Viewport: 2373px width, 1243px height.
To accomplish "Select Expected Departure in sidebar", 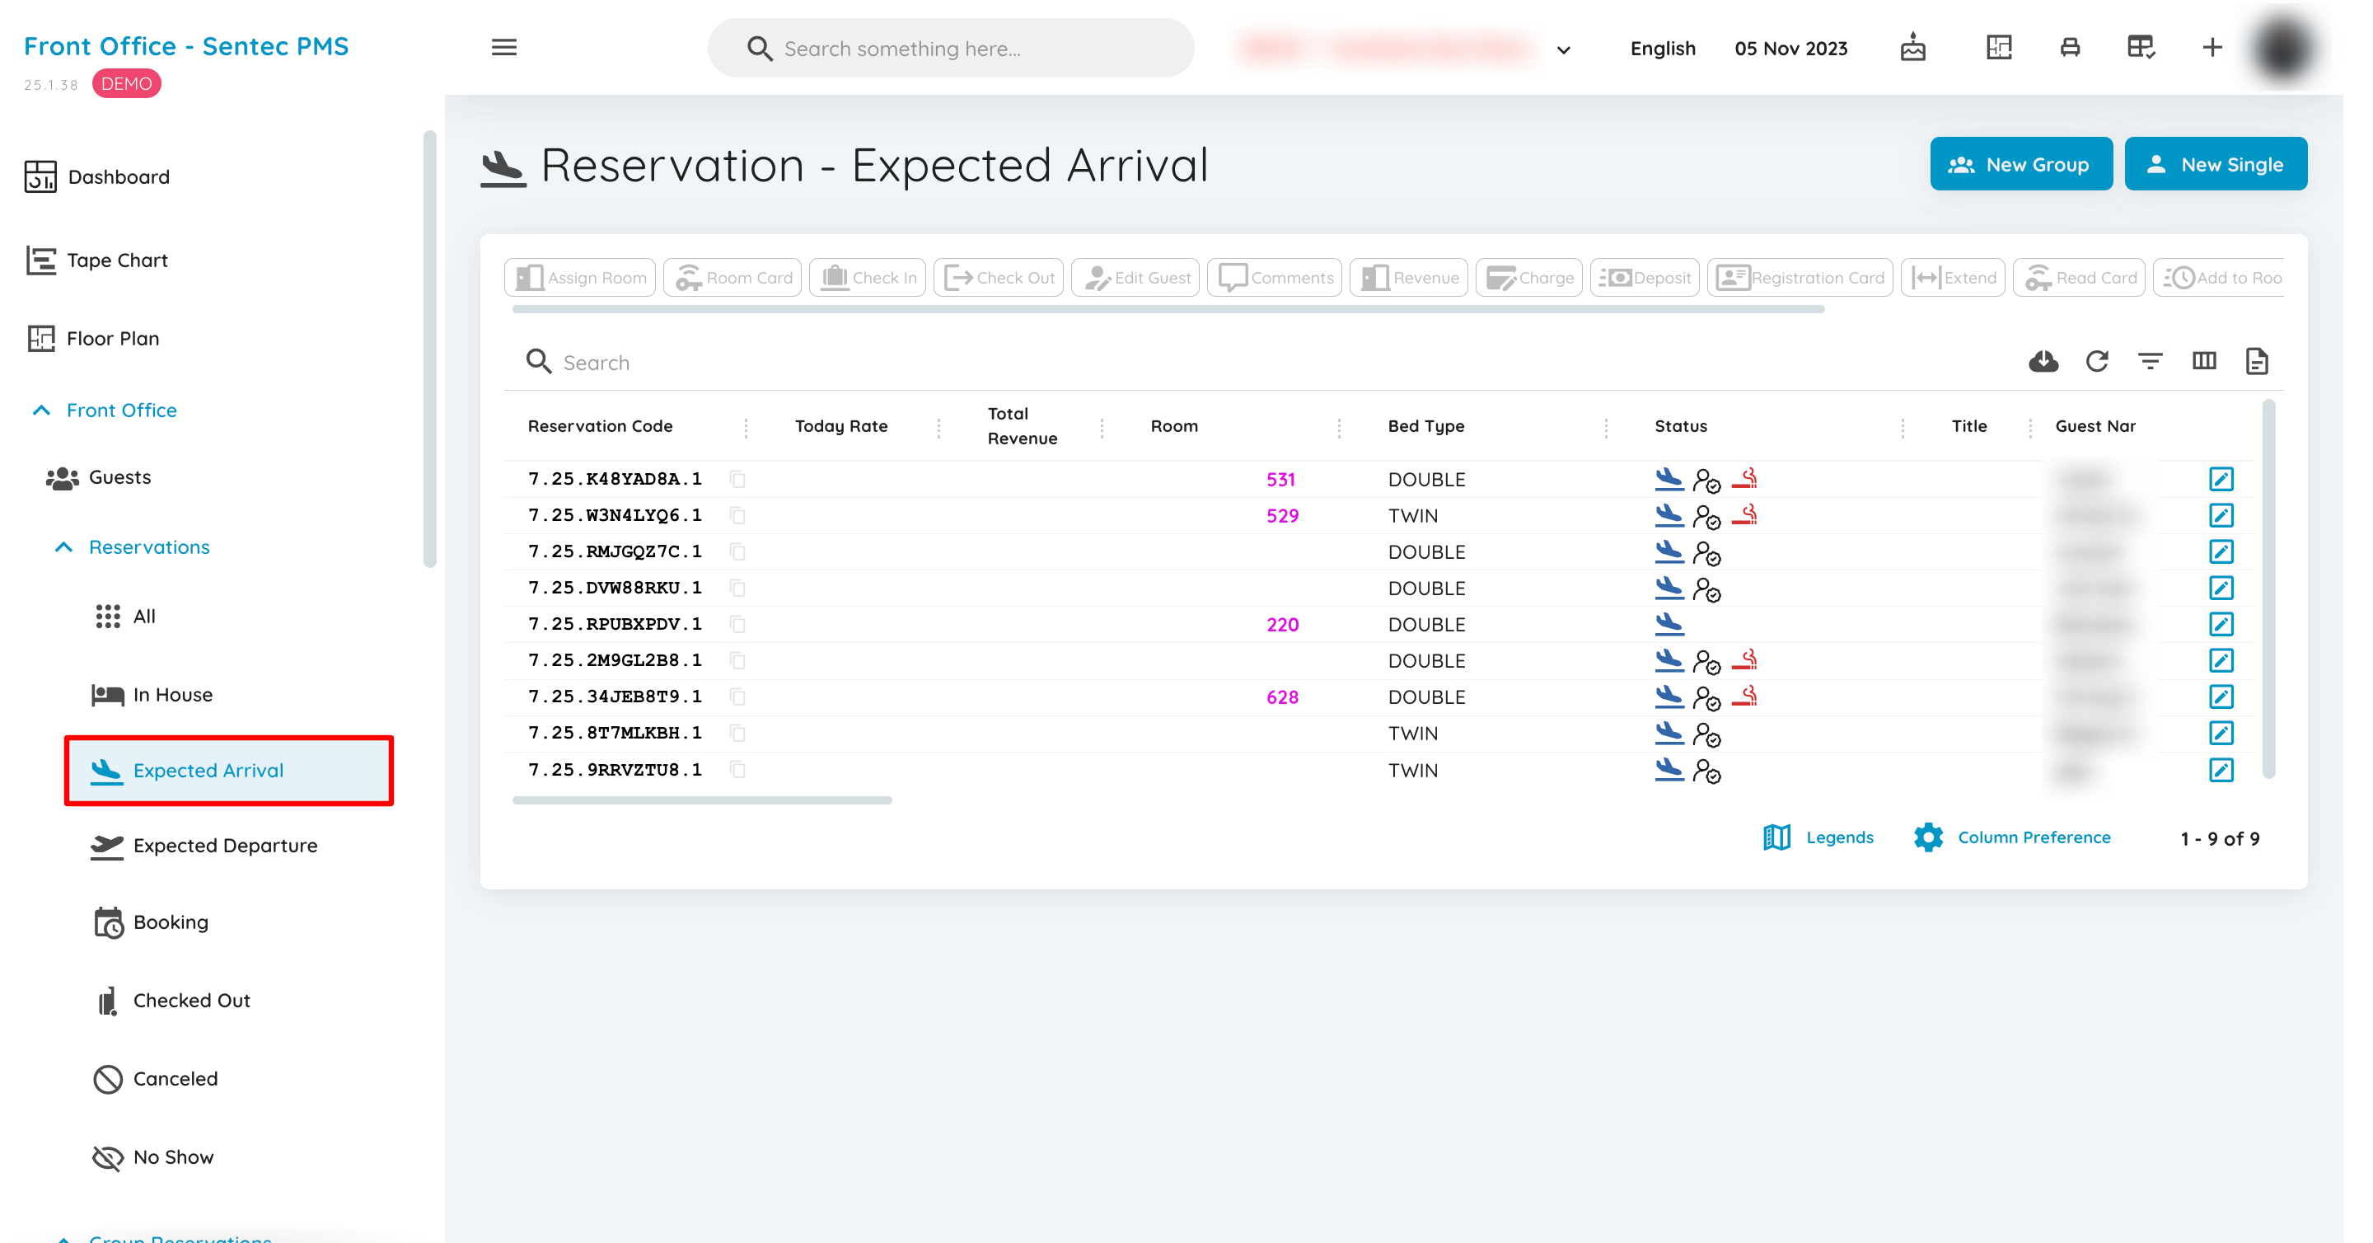I will pos(204,846).
